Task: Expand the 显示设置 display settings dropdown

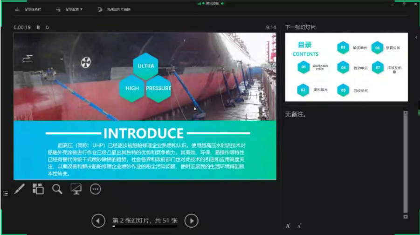Action: (x=70, y=9)
